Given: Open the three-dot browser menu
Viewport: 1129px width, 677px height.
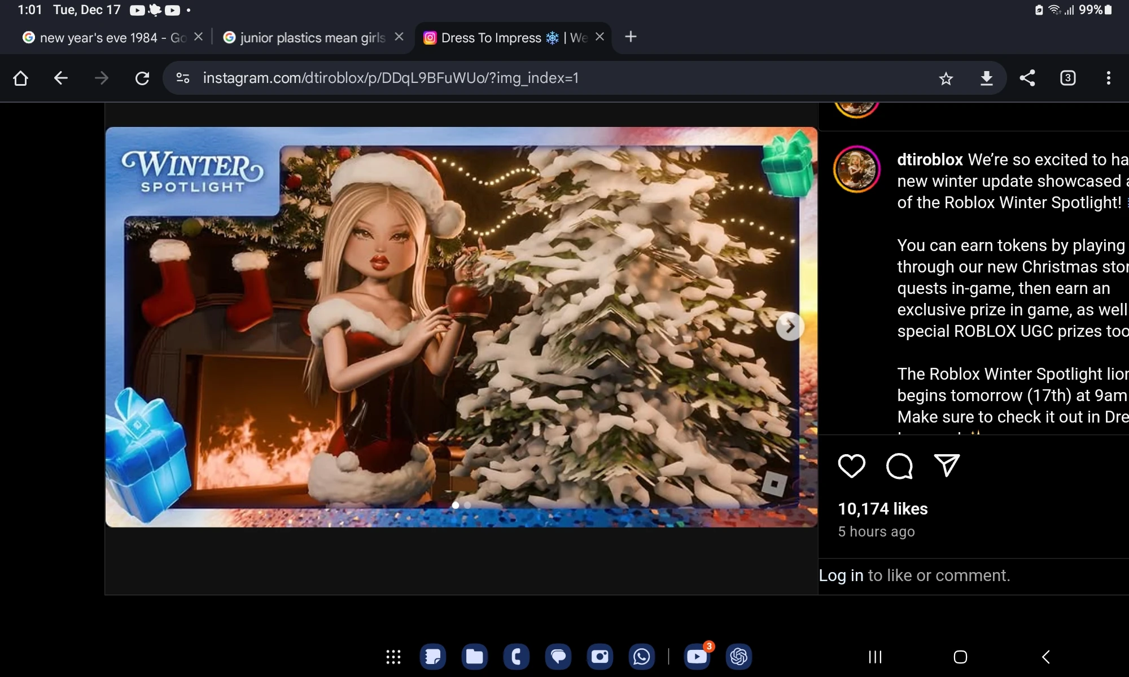Looking at the screenshot, I should tap(1108, 78).
